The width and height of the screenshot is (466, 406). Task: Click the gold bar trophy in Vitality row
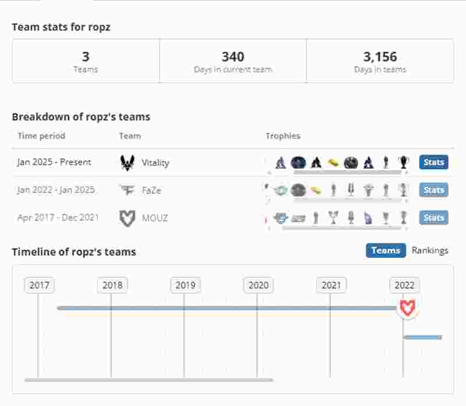click(333, 163)
